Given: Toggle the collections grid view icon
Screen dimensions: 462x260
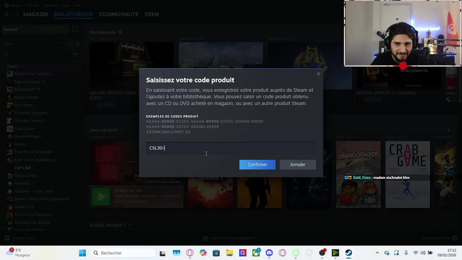Looking at the screenshot, I should (75, 30).
